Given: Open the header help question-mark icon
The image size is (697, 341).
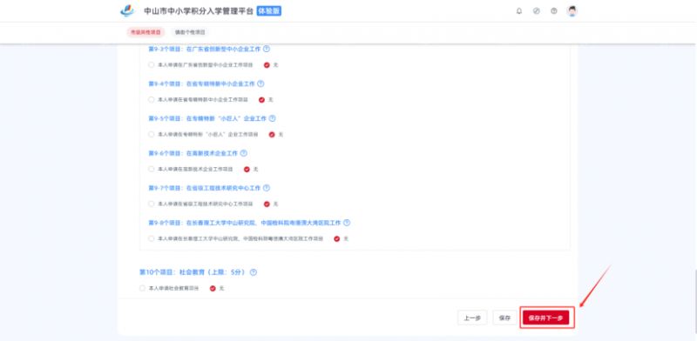Looking at the screenshot, I should (554, 11).
